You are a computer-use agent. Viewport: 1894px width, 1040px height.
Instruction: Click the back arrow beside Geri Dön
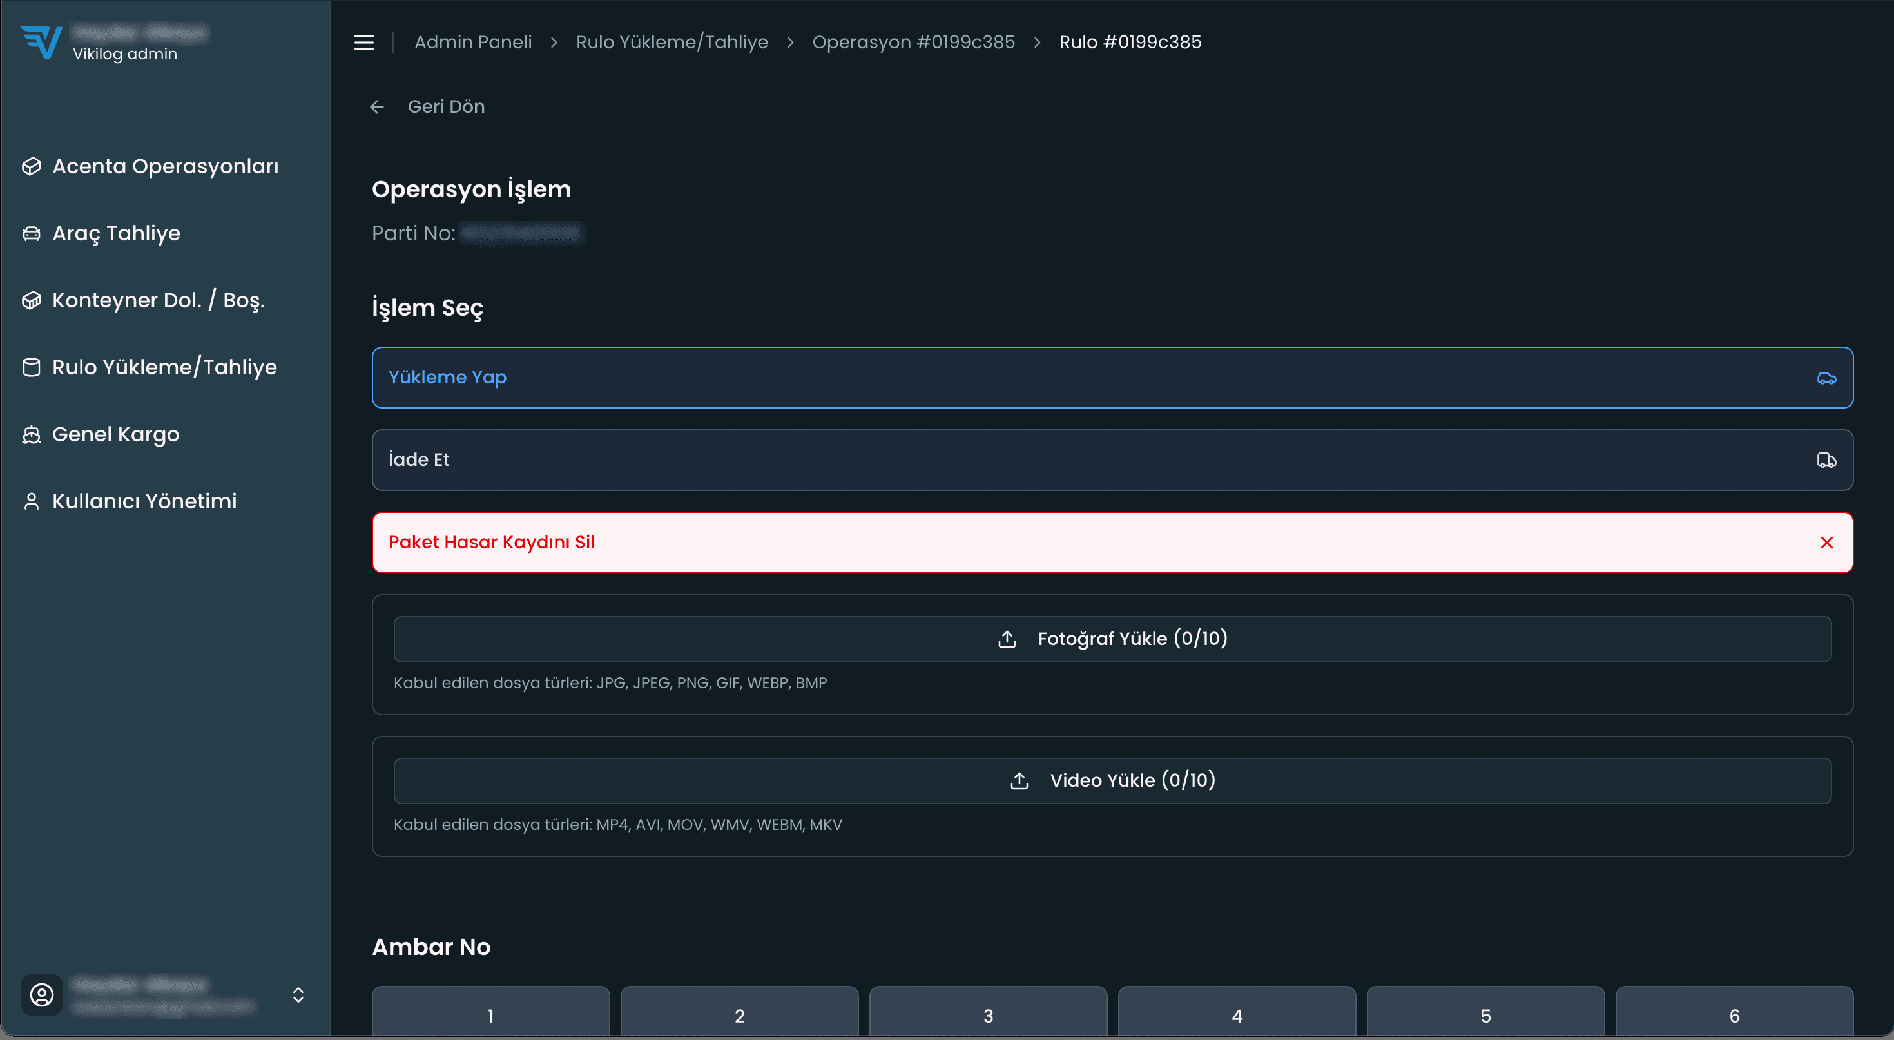point(377,108)
